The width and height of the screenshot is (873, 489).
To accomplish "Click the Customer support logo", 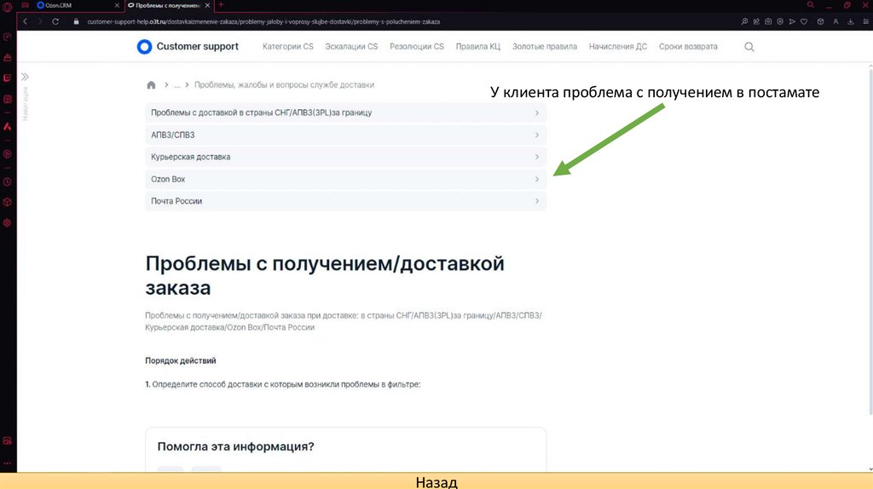I will pyautogui.click(x=188, y=47).
